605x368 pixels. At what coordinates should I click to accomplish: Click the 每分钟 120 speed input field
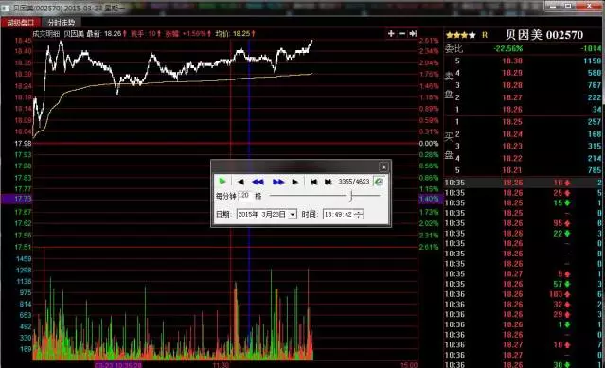(x=244, y=196)
